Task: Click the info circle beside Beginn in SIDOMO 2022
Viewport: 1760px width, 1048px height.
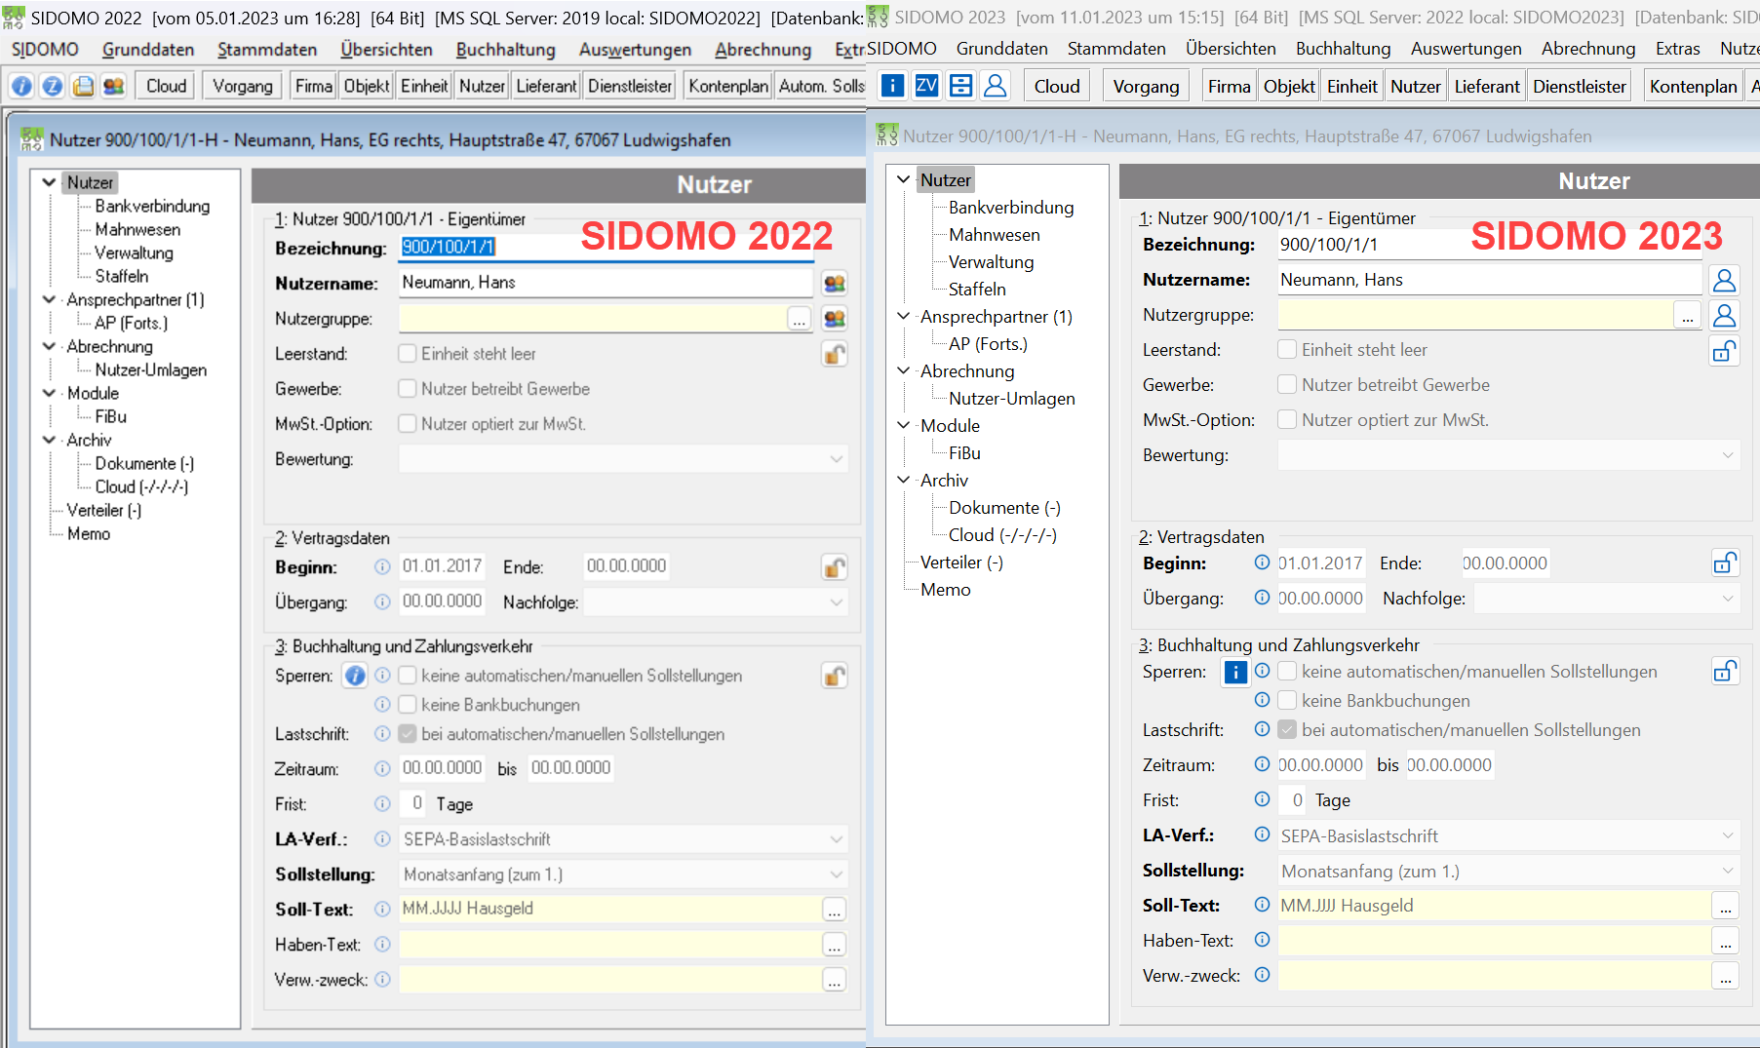Action: (x=382, y=566)
